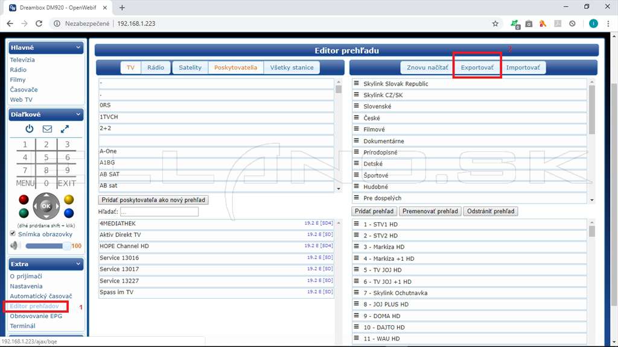Viewport: 618px width, 347px height.
Task: Collapse the Diaľkové remote section
Action: click(x=78, y=114)
